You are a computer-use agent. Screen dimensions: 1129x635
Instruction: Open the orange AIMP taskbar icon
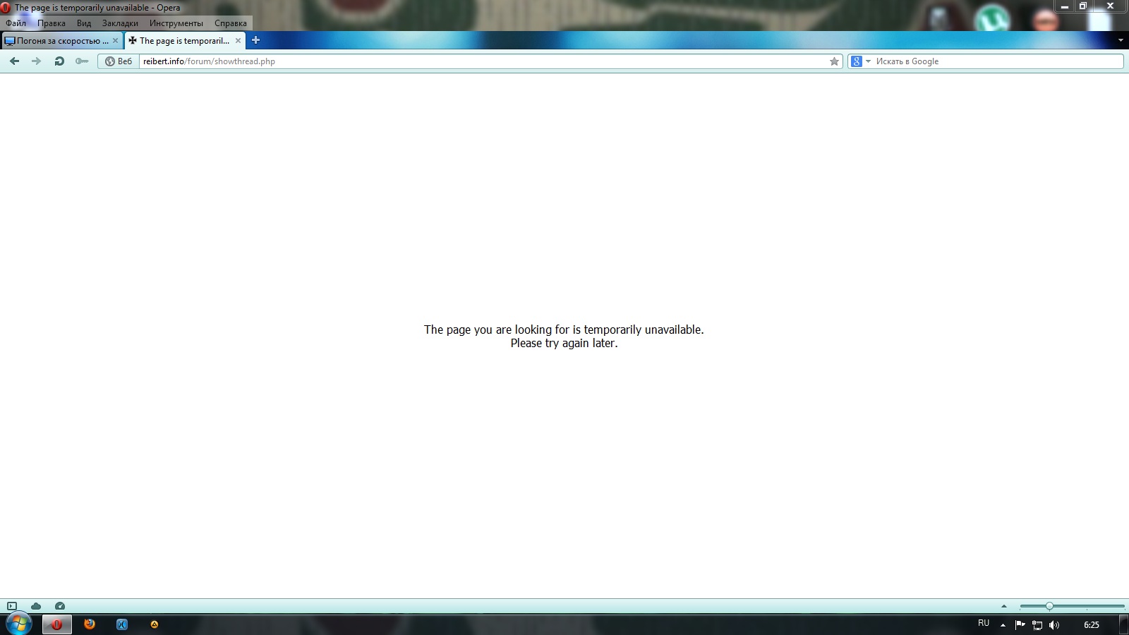[155, 624]
